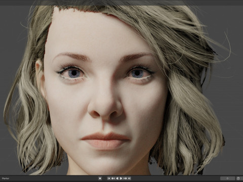Click the current frame number field
This screenshot has height=182, width=243.
click(x=227, y=178)
